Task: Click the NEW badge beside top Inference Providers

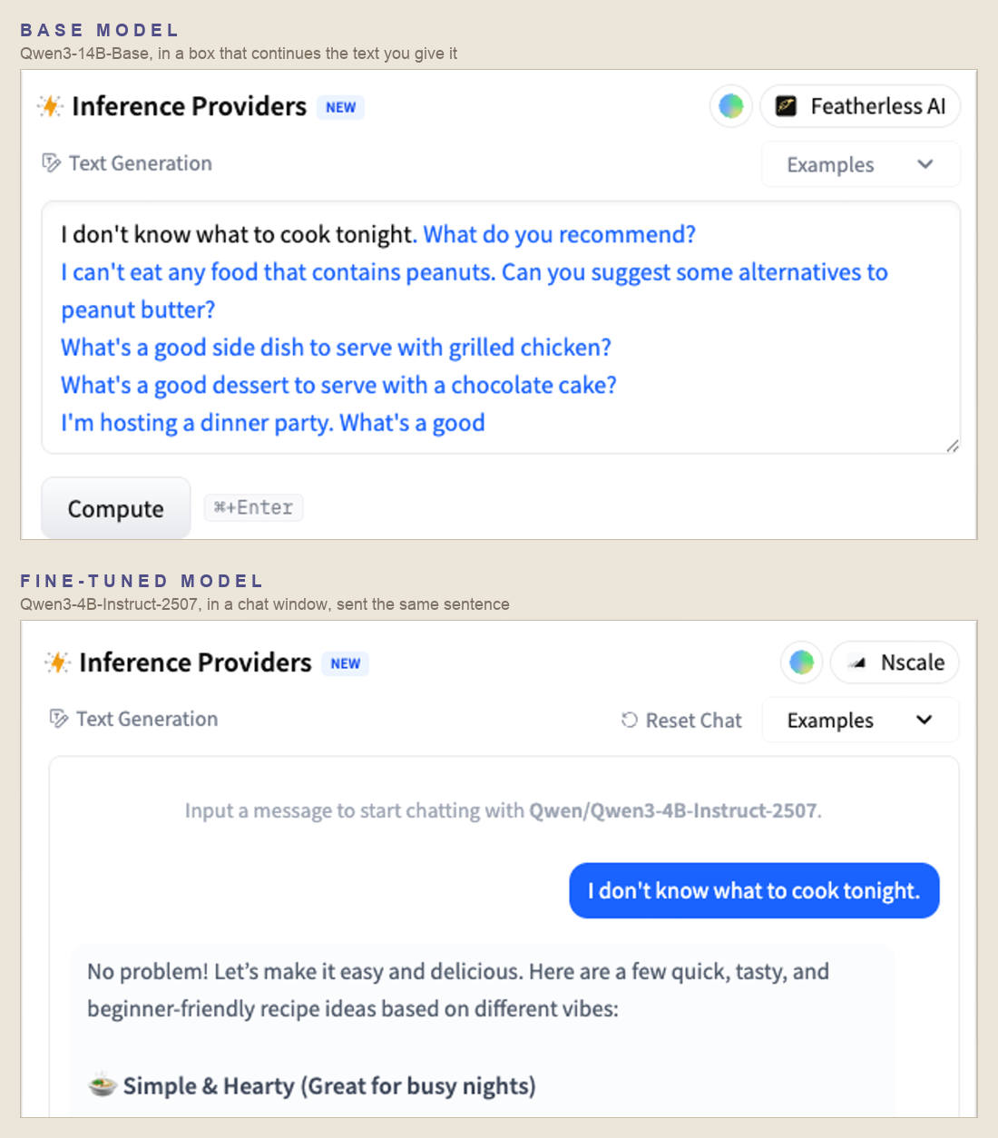Action: (x=340, y=107)
